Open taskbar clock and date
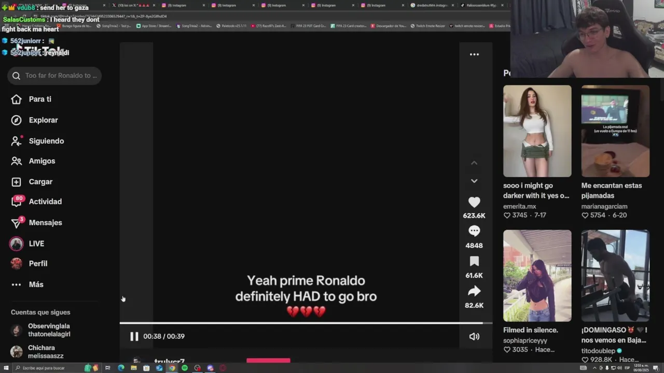664x373 pixels. [x=641, y=368]
